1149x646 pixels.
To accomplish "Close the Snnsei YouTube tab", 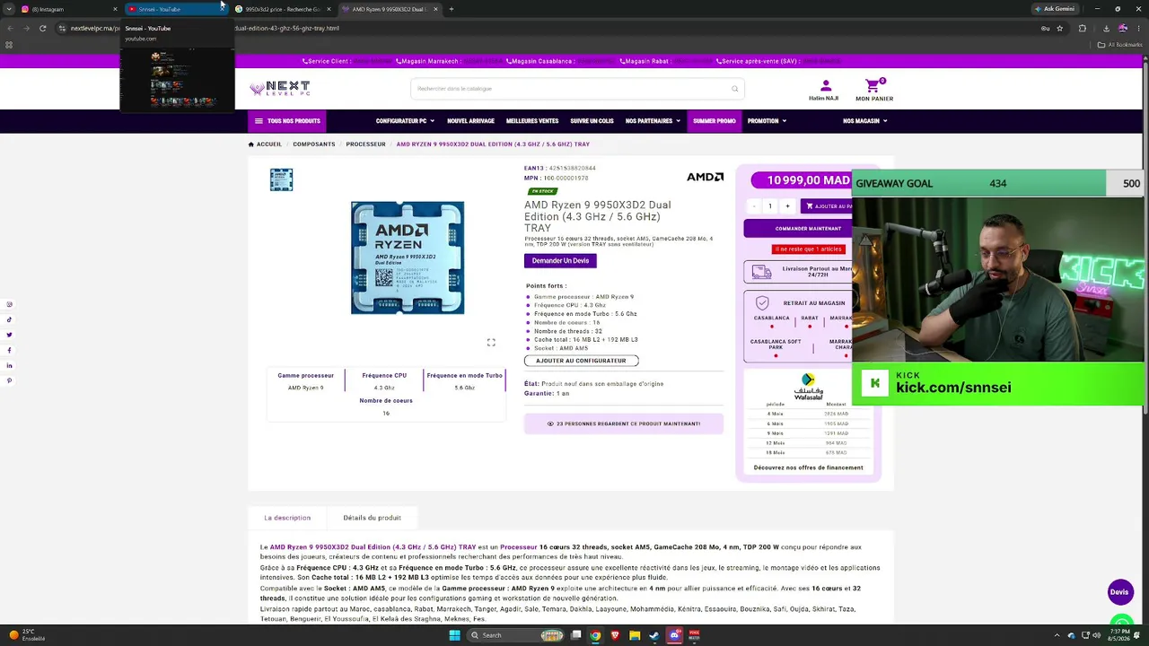I will pyautogui.click(x=222, y=9).
